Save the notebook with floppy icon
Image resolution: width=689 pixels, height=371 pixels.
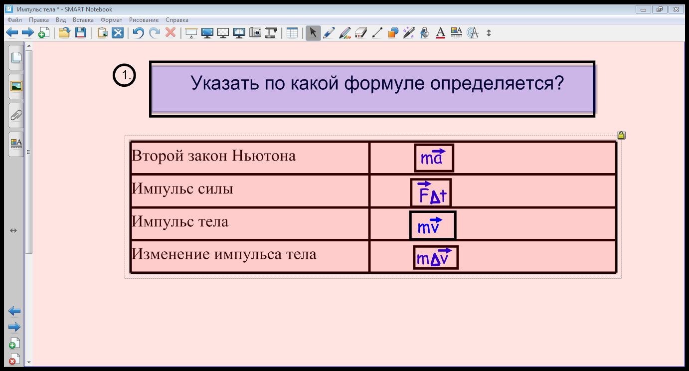click(x=80, y=33)
